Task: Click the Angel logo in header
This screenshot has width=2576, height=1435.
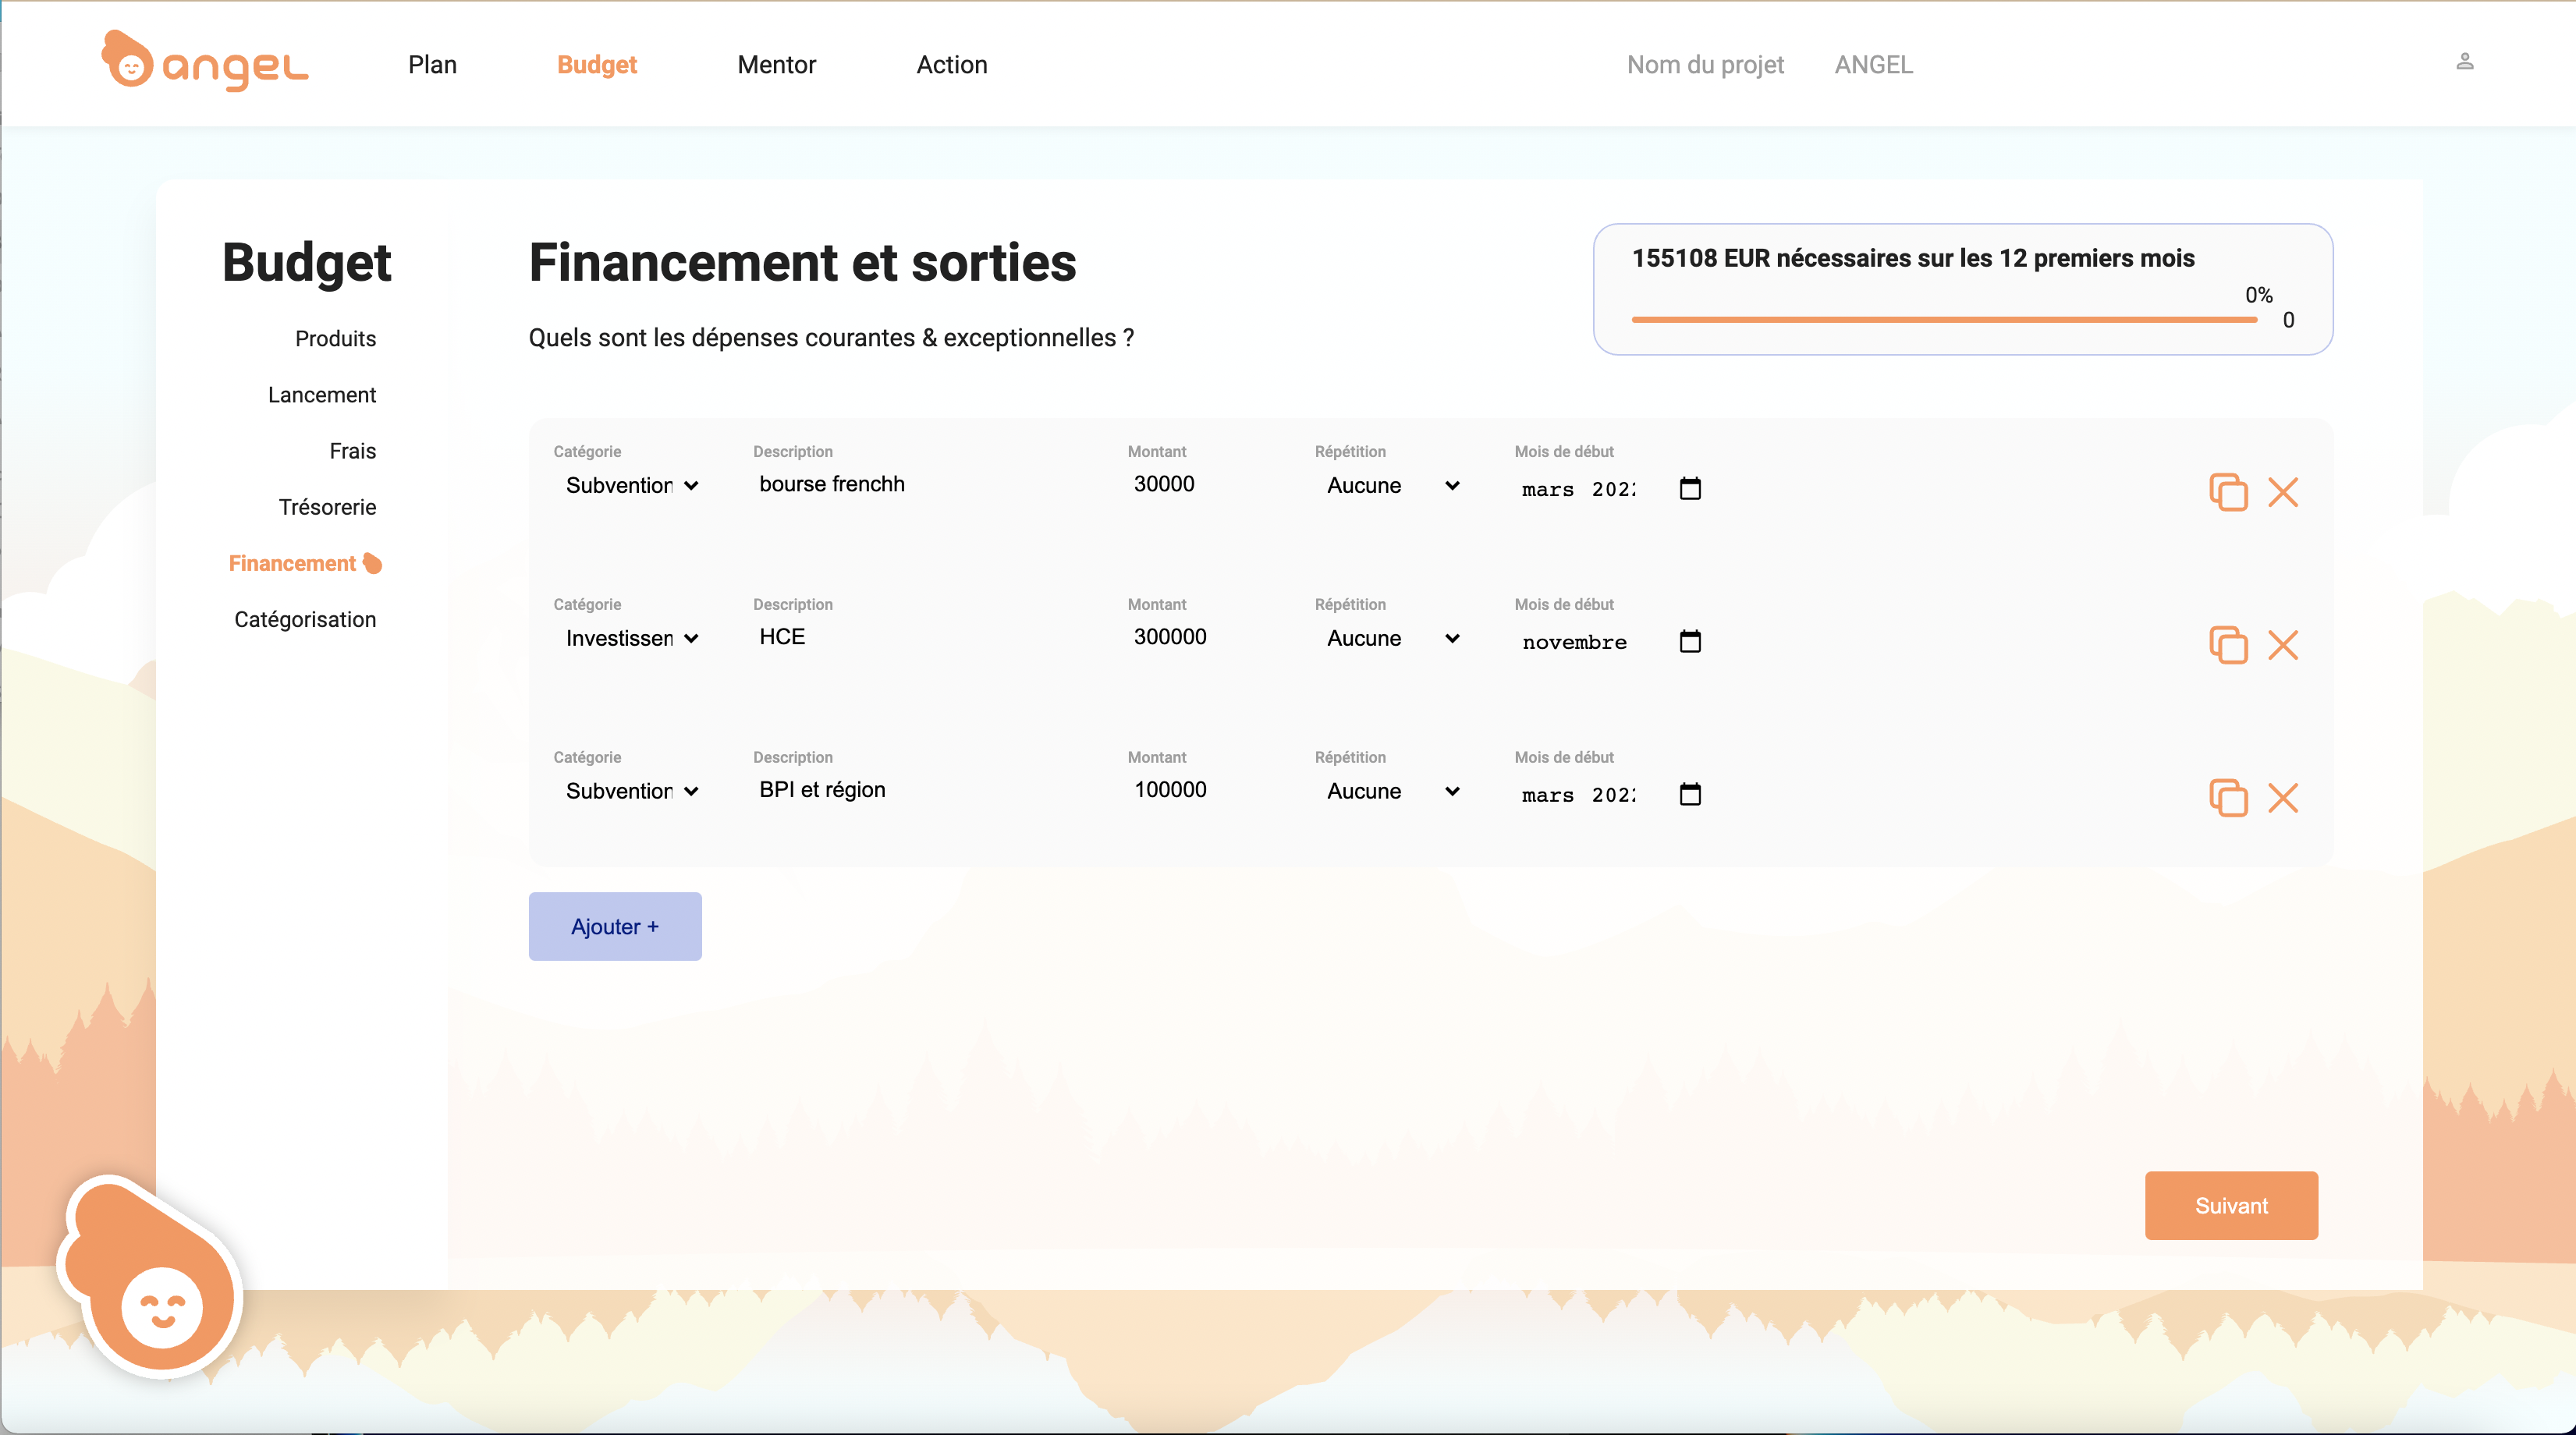Action: pos(205,61)
